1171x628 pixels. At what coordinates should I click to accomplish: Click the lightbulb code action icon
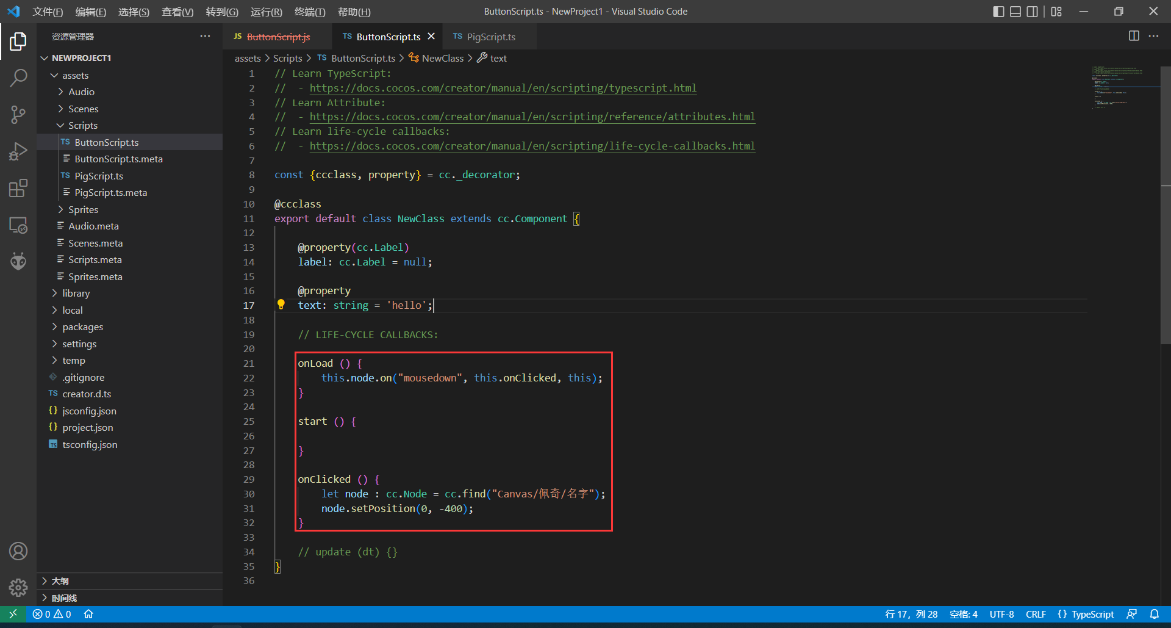point(281,305)
